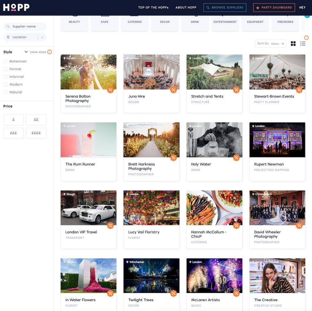
Task: Open Top of the HOPPs link
Action: [153, 7]
